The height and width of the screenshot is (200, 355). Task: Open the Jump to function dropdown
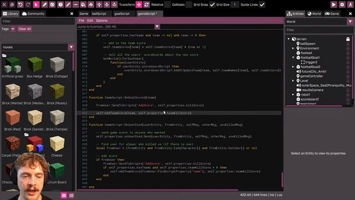click(157, 27)
